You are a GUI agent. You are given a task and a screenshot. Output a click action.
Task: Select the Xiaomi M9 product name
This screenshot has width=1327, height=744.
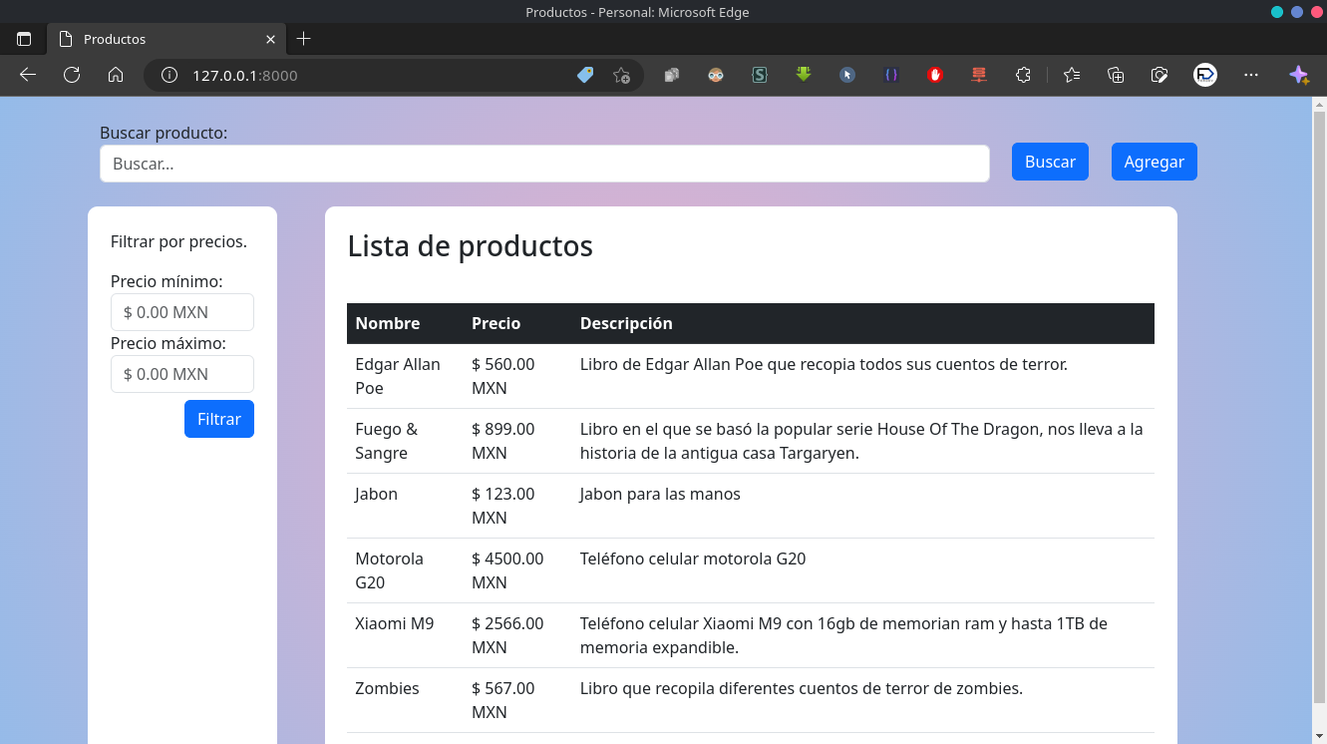395,623
